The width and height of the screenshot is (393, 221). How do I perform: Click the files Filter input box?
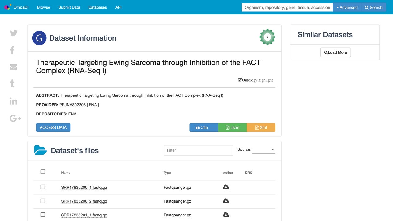tap(198, 150)
